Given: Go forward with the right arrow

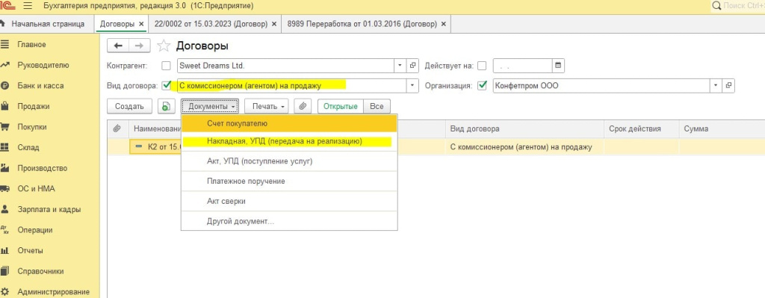Looking at the screenshot, I should 140,46.
